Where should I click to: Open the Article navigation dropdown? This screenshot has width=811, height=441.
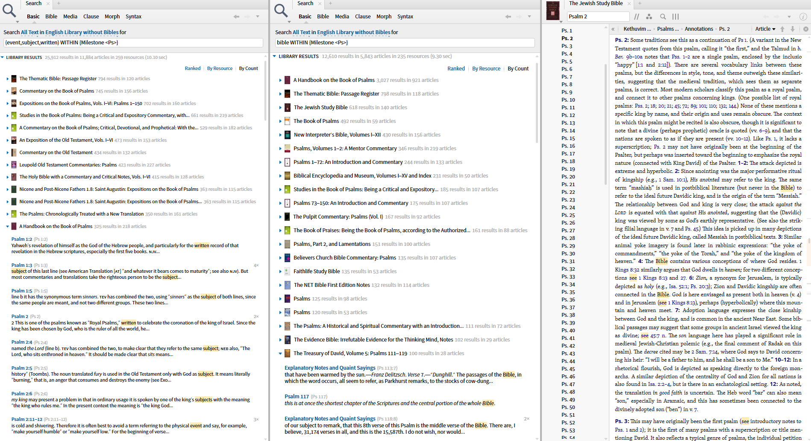coord(765,29)
